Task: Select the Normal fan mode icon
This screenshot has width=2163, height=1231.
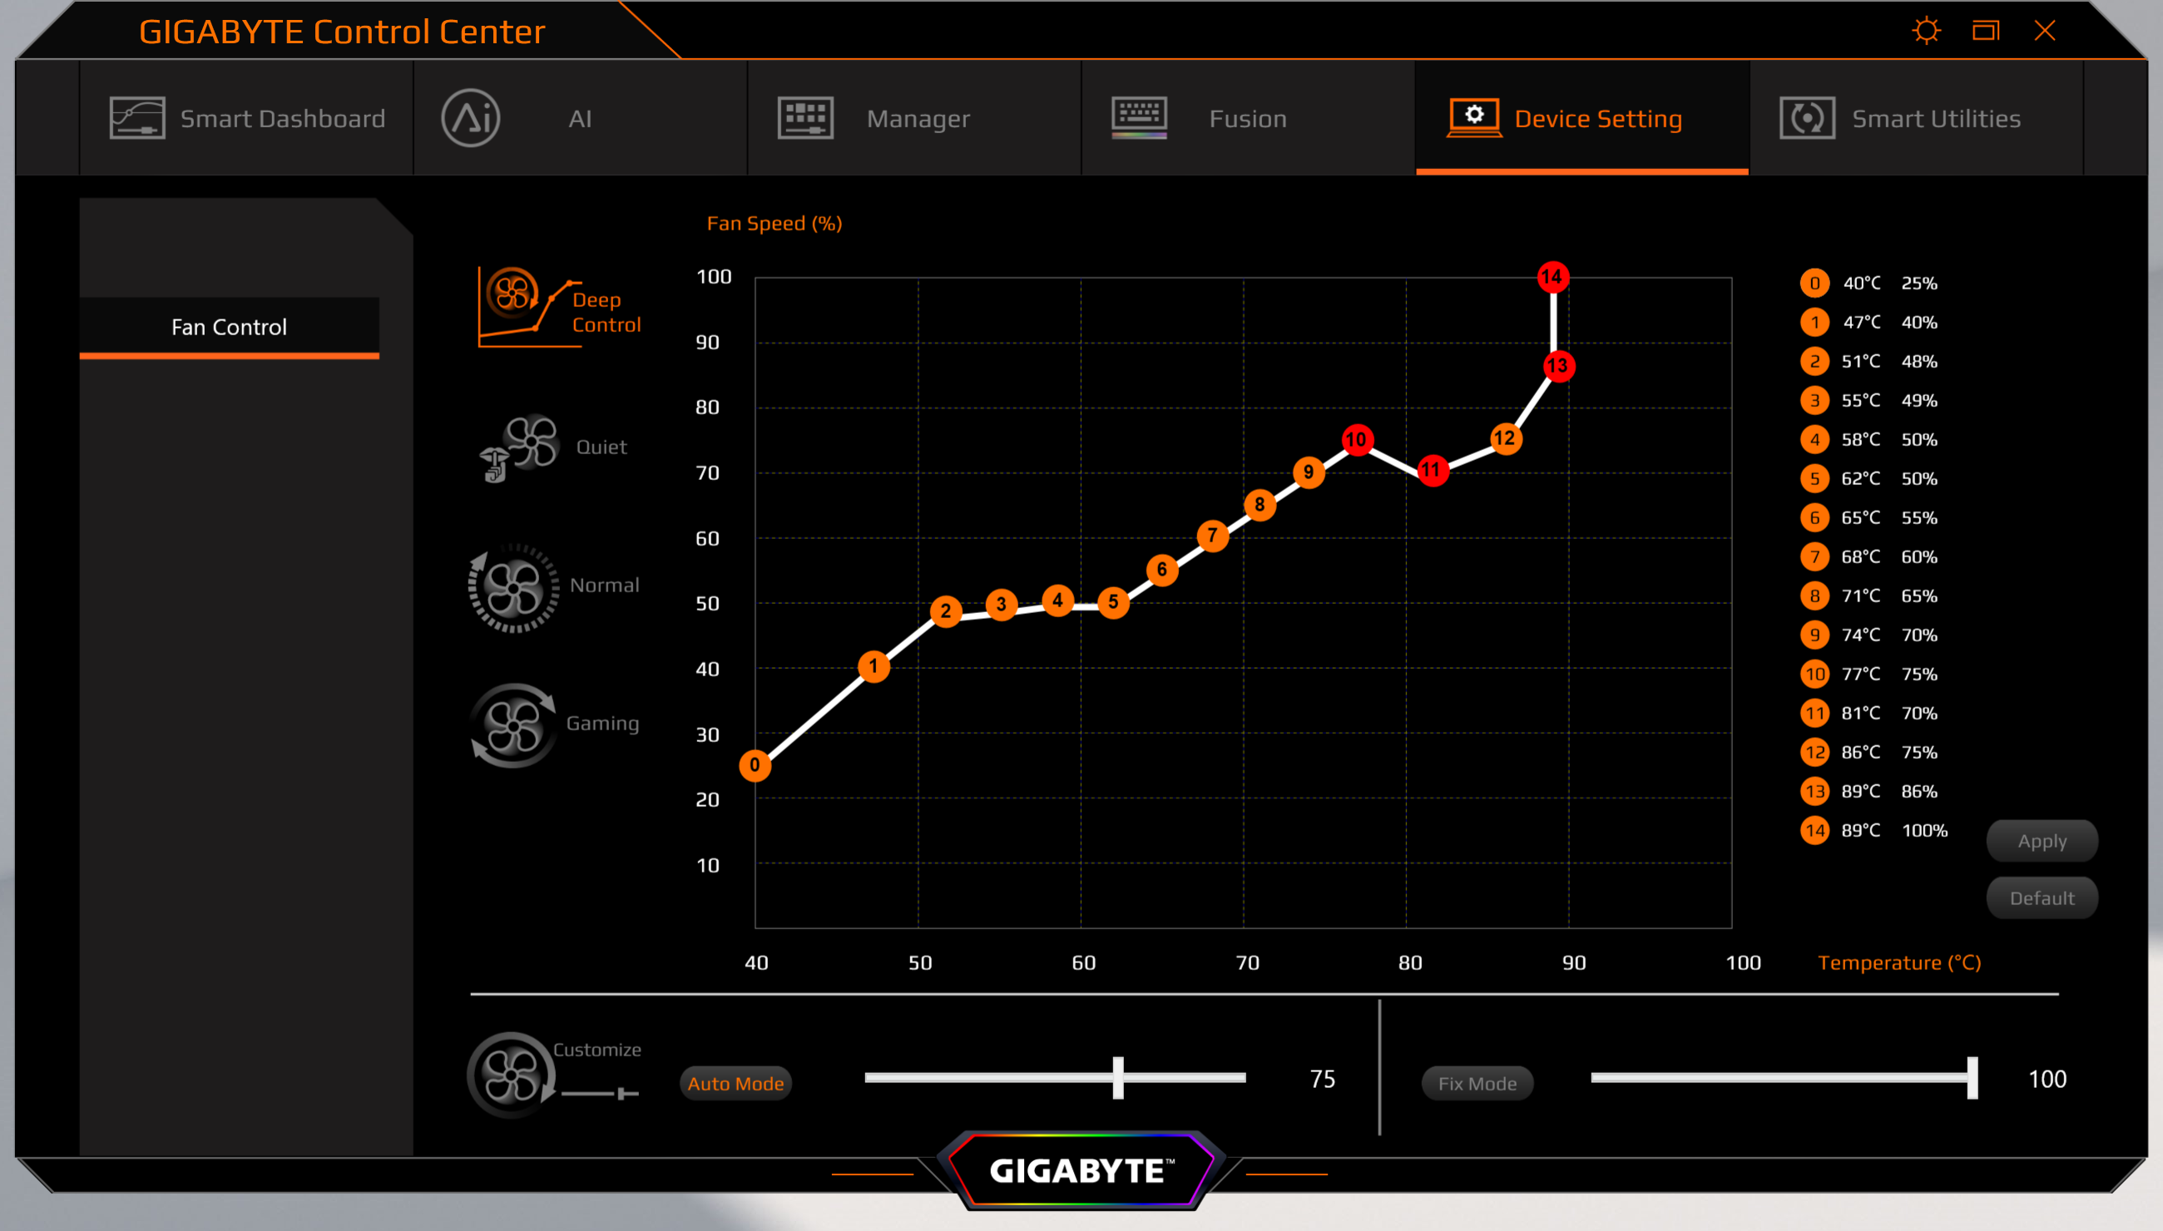Action: [x=513, y=587]
